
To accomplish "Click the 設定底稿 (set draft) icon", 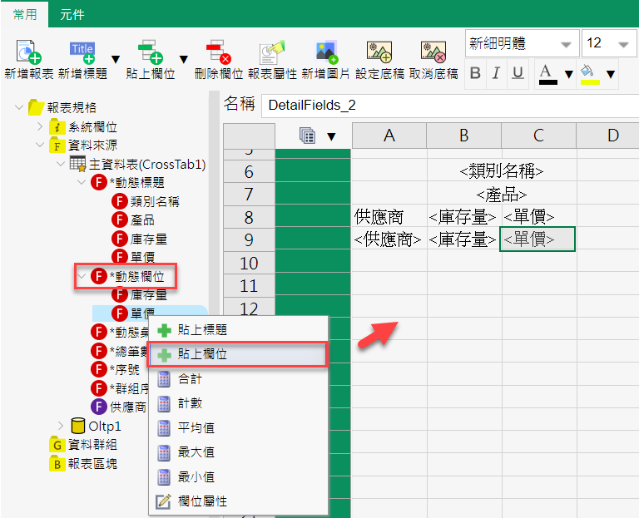I will click(x=379, y=52).
